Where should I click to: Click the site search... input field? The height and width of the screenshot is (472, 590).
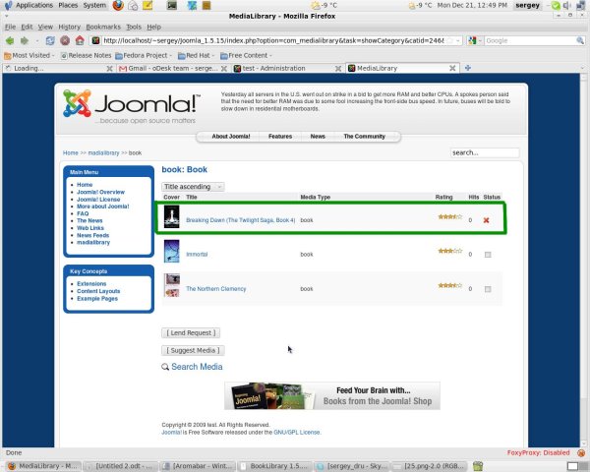pyautogui.click(x=485, y=152)
